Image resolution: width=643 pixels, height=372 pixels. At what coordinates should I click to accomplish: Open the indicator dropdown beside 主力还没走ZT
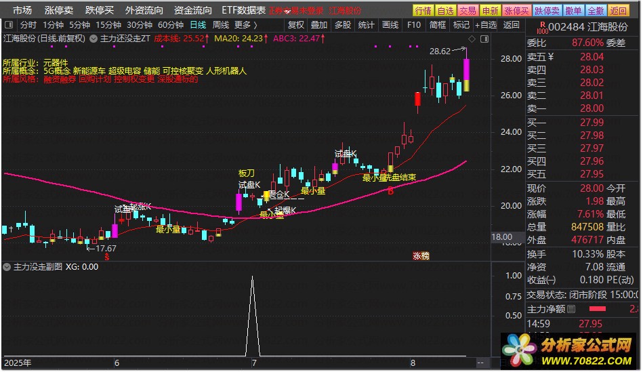click(x=94, y=39)
